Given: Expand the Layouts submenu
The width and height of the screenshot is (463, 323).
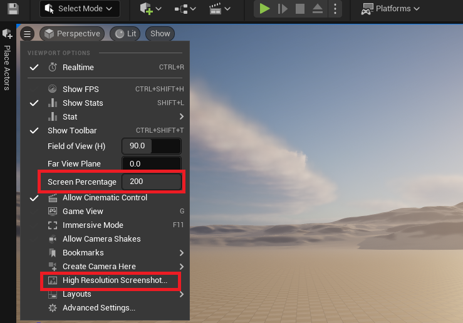Looking at the screenshot, I should [105, 294].
